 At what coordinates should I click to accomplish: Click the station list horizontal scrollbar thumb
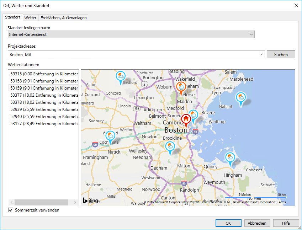click(x=41, y=202)
